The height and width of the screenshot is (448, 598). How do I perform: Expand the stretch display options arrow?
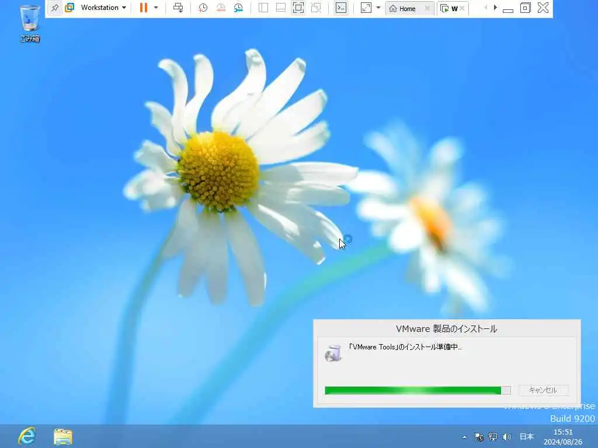(378, 8)
